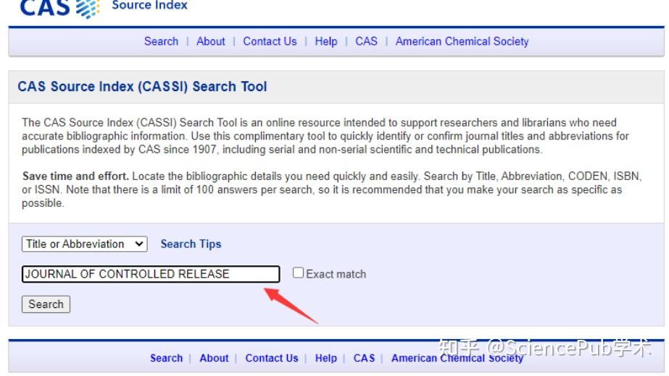Open the Title or Abbreviation dropdown
Screen dimensions: 669x376
tap(85, 244)
